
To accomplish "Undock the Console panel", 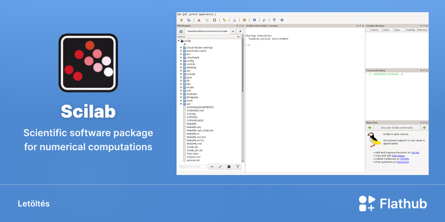I will (x=360, y=26).
